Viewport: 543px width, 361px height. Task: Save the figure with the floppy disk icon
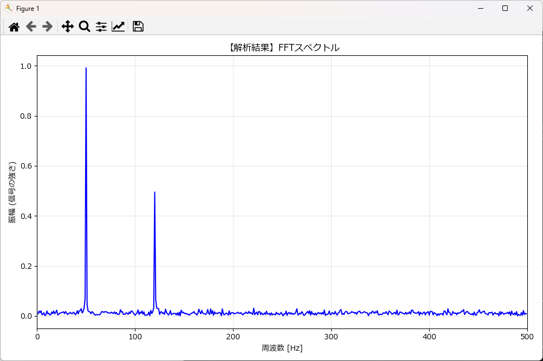pos(138,27)
